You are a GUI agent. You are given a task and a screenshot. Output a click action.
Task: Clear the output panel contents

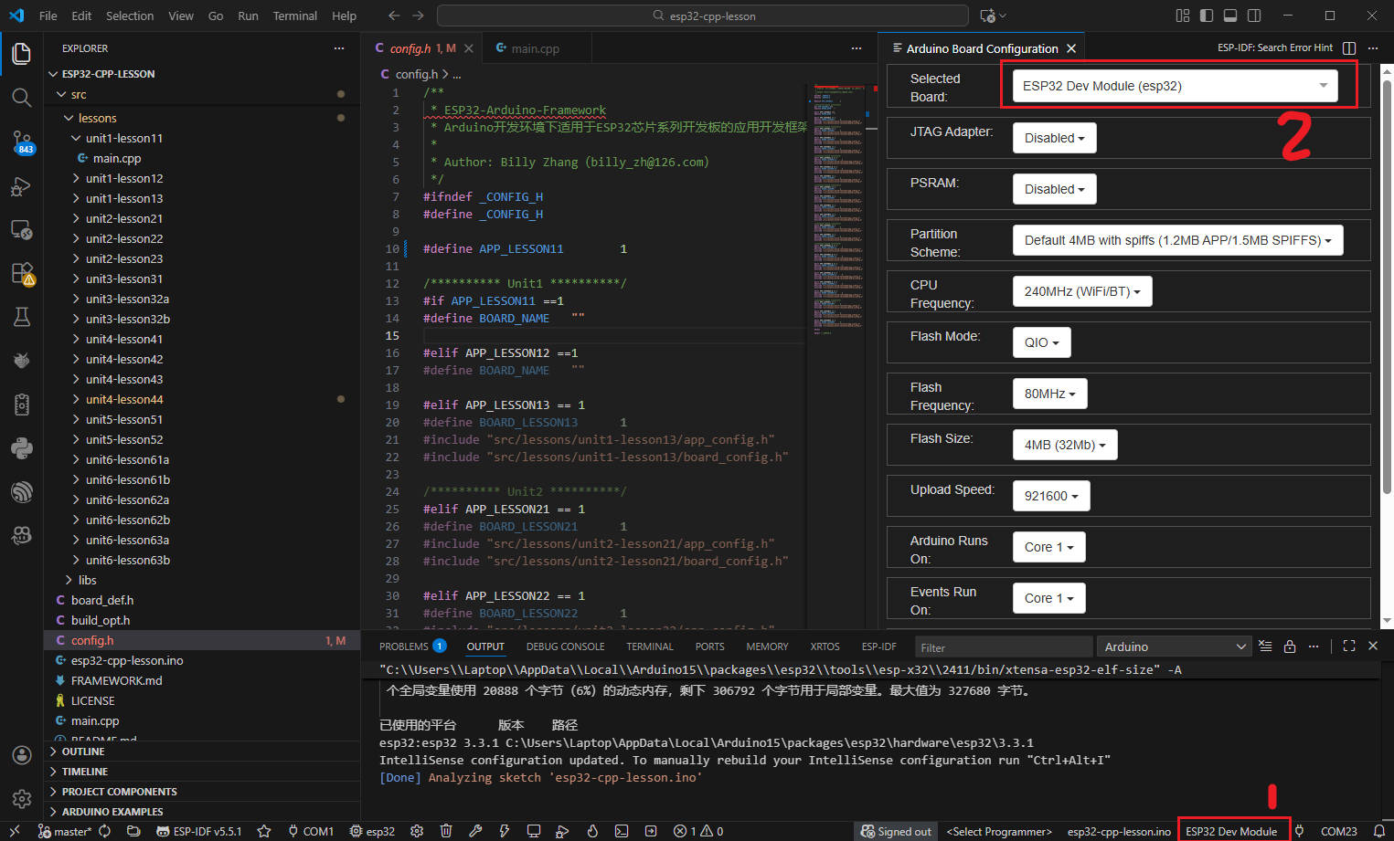[1264, 647]
